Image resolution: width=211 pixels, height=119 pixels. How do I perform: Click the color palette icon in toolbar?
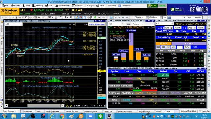point(91,17)
